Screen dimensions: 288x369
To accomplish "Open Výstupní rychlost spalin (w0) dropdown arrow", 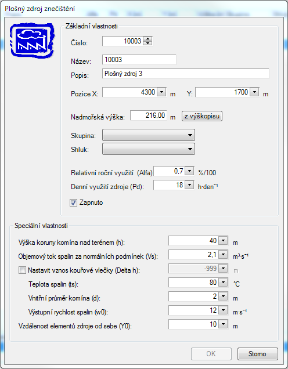I will [x=223, y=310].
